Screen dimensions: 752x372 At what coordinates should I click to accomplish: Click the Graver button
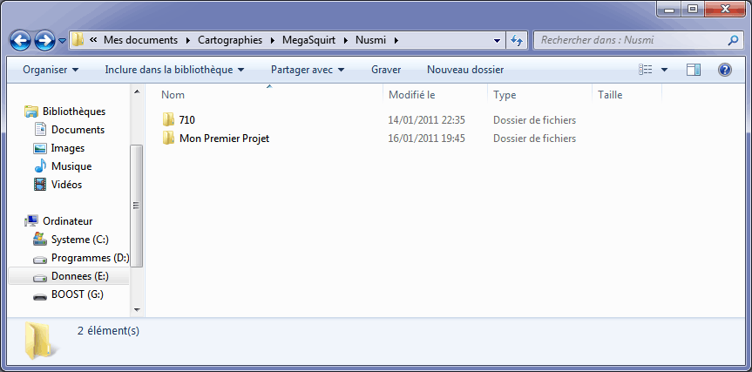click(x=386, y=70)
